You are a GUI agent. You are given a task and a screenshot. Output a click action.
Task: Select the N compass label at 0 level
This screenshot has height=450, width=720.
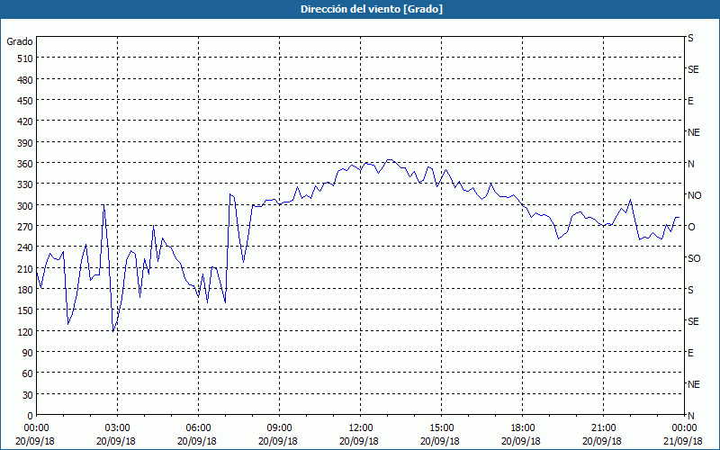tap(690, 416)
